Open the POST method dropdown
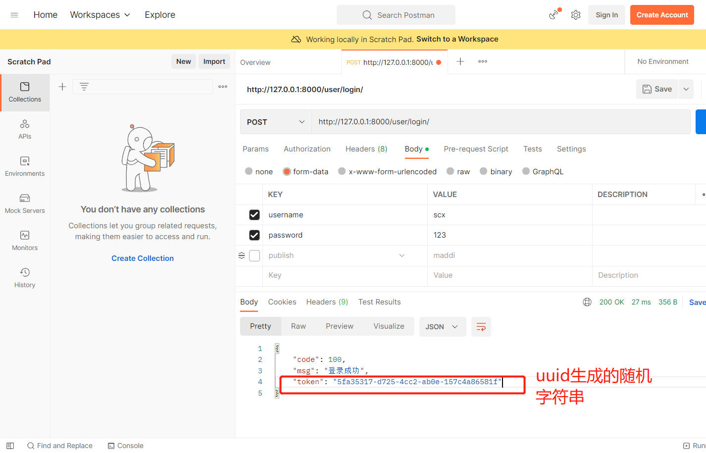The height and width of the screenshot is (453, 706). click(x=276, y=122)
